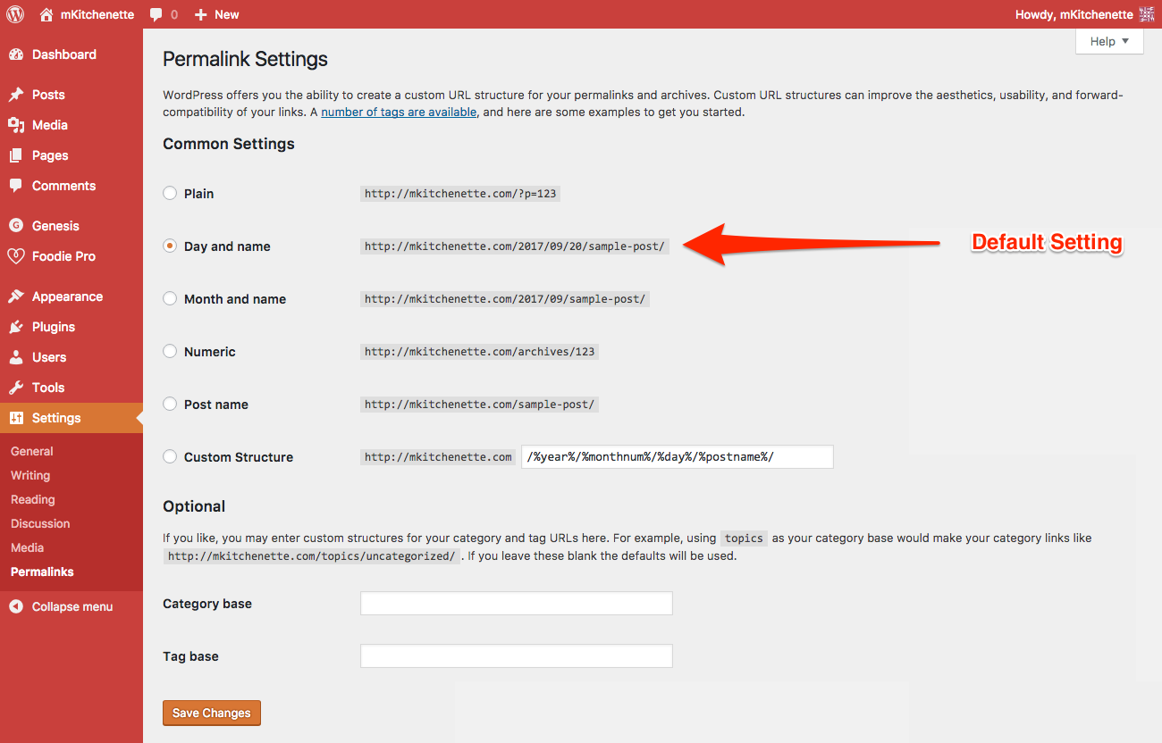Click the Posts pushpin icon
Viewport: 1162px width, 743px height.
[x=16, y=95]
